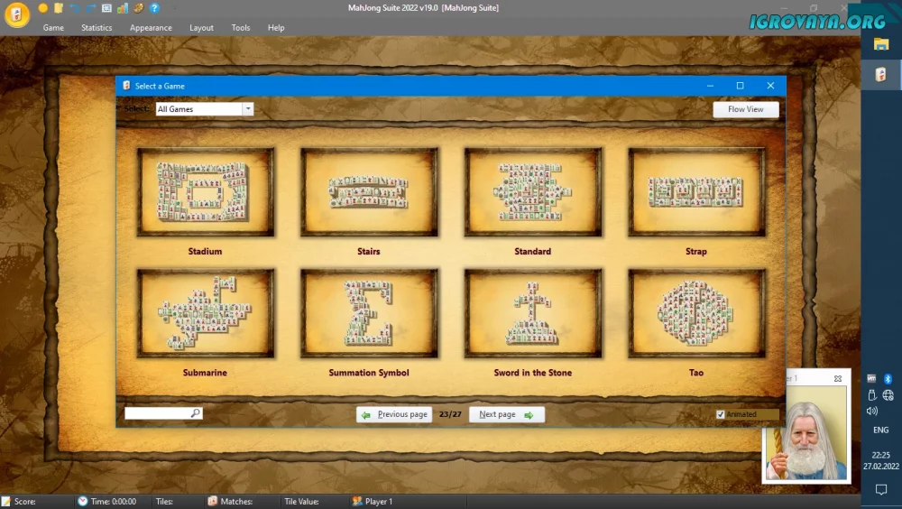
Task: Click the yellow circle icon in top toolbar
Action: 42,8
